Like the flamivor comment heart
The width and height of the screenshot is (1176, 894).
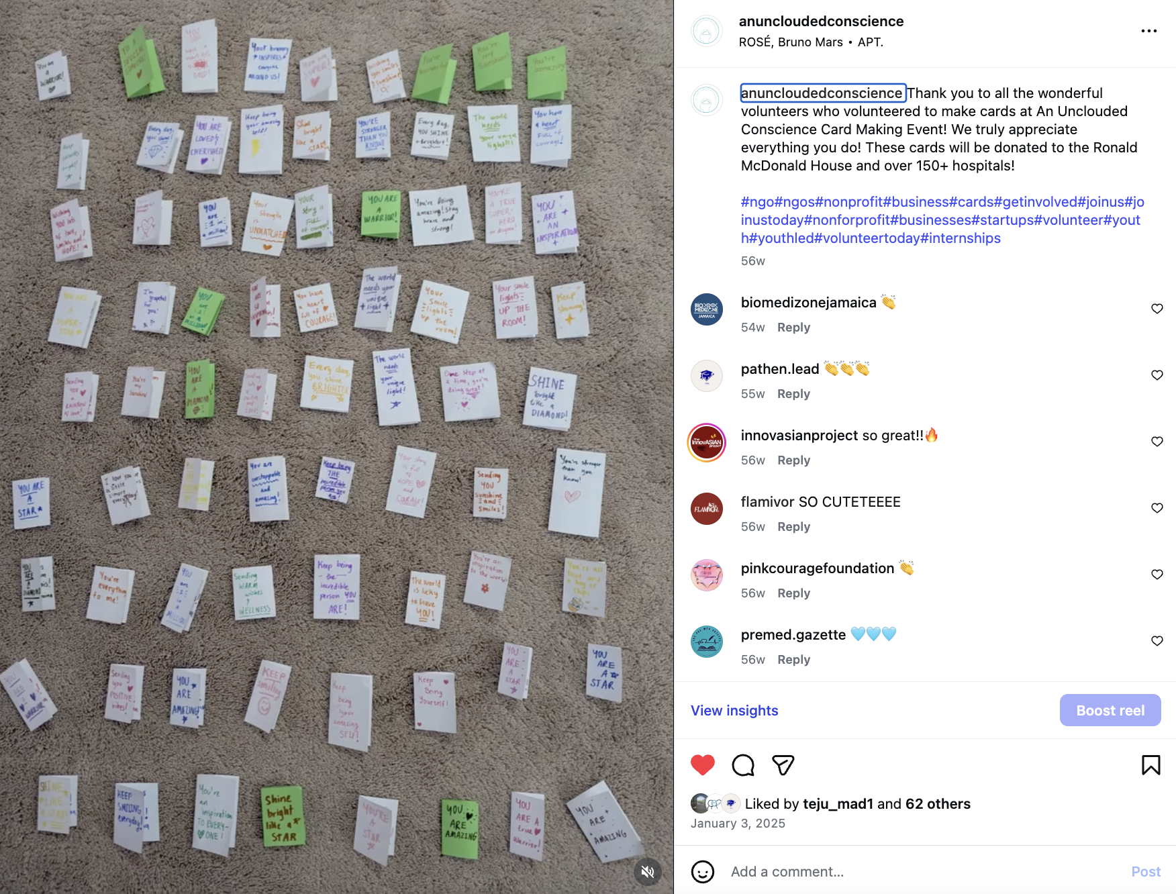tap(1157, 508)
